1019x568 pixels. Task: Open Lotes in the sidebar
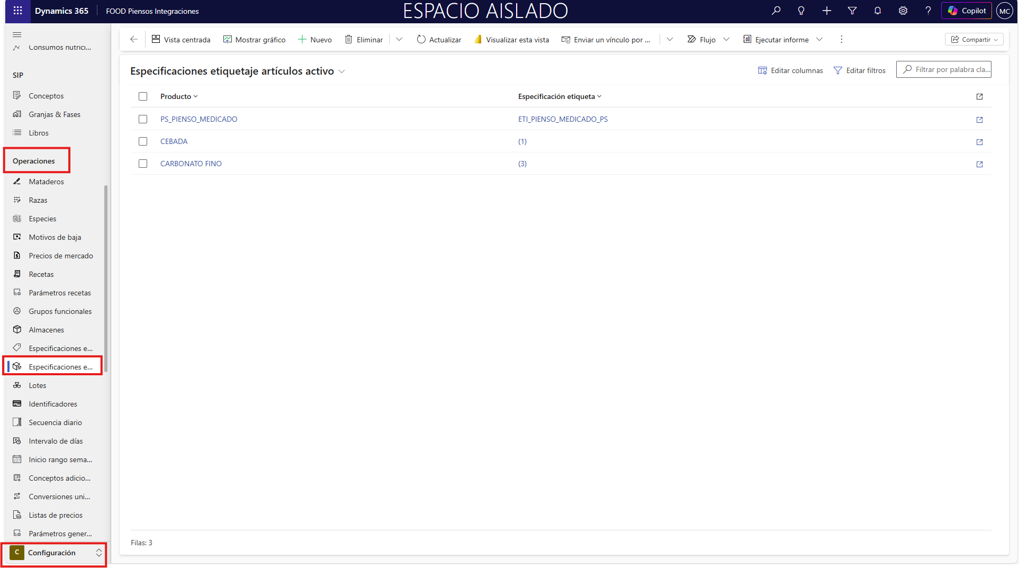click(x=38, y=385)
